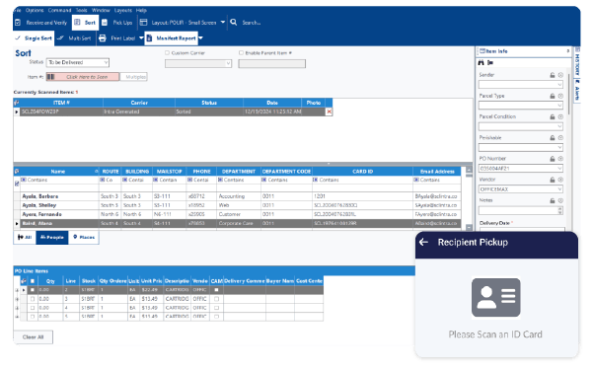Switch to Multi Sort mode

coord(75,38)
